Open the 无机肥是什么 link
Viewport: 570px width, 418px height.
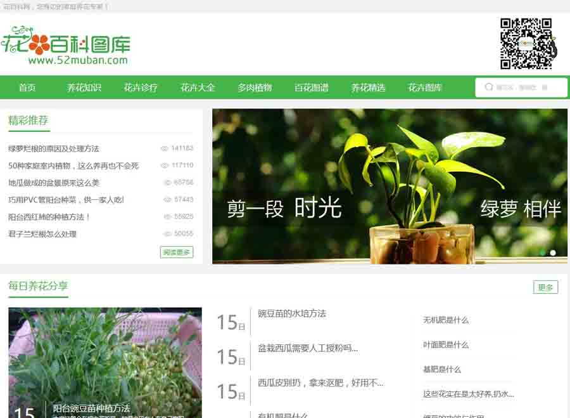pyautogui.click(x=446, y=320)
